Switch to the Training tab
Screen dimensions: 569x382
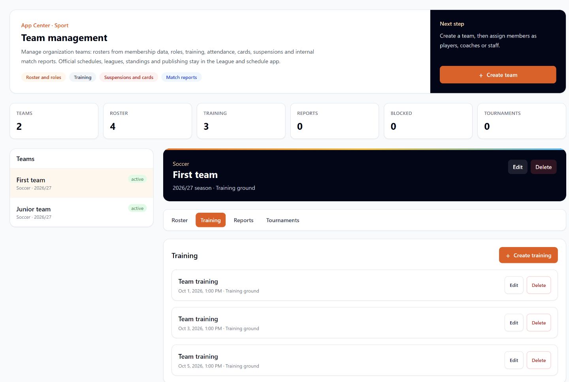[x=211, y=220]
